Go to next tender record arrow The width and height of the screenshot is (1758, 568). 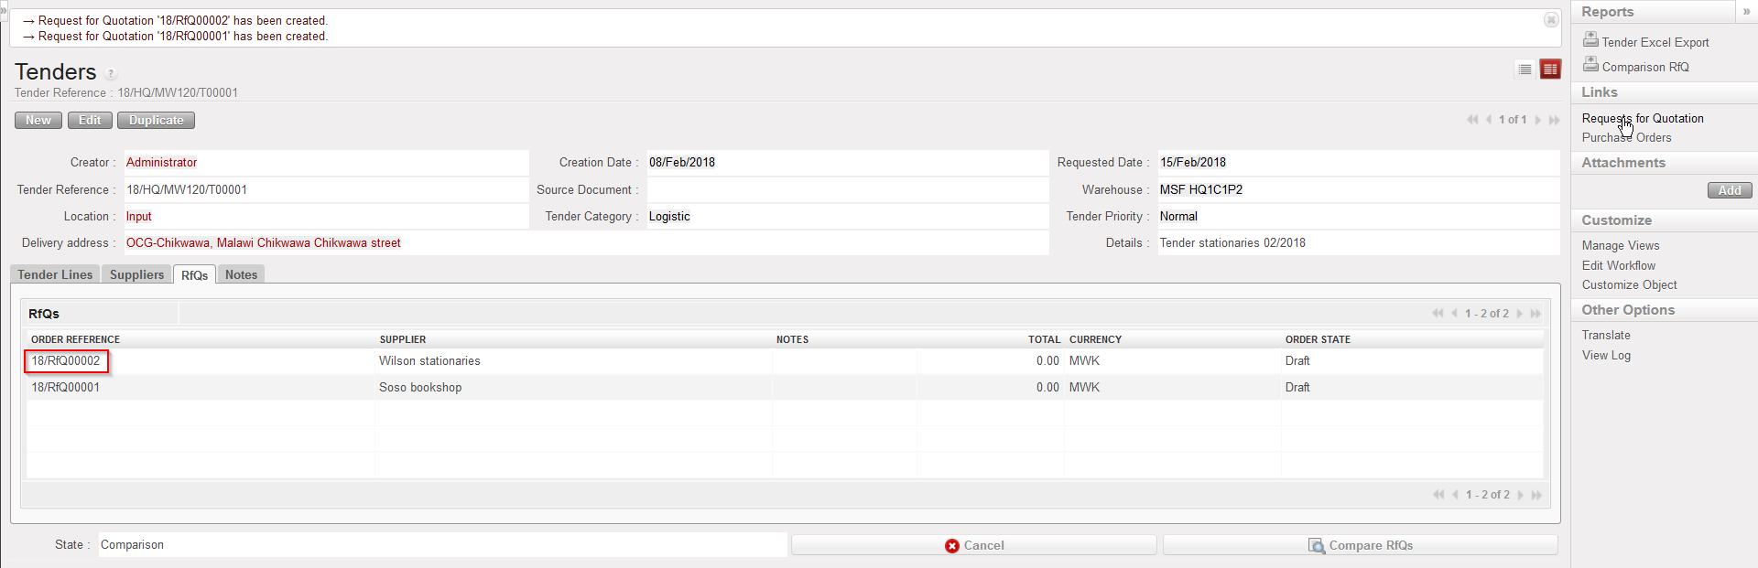pyautogui.click(x=1538, y=120)
